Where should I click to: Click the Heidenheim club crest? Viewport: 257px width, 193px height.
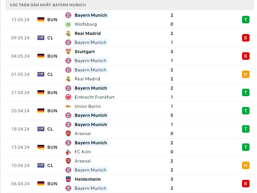(68, 179)
